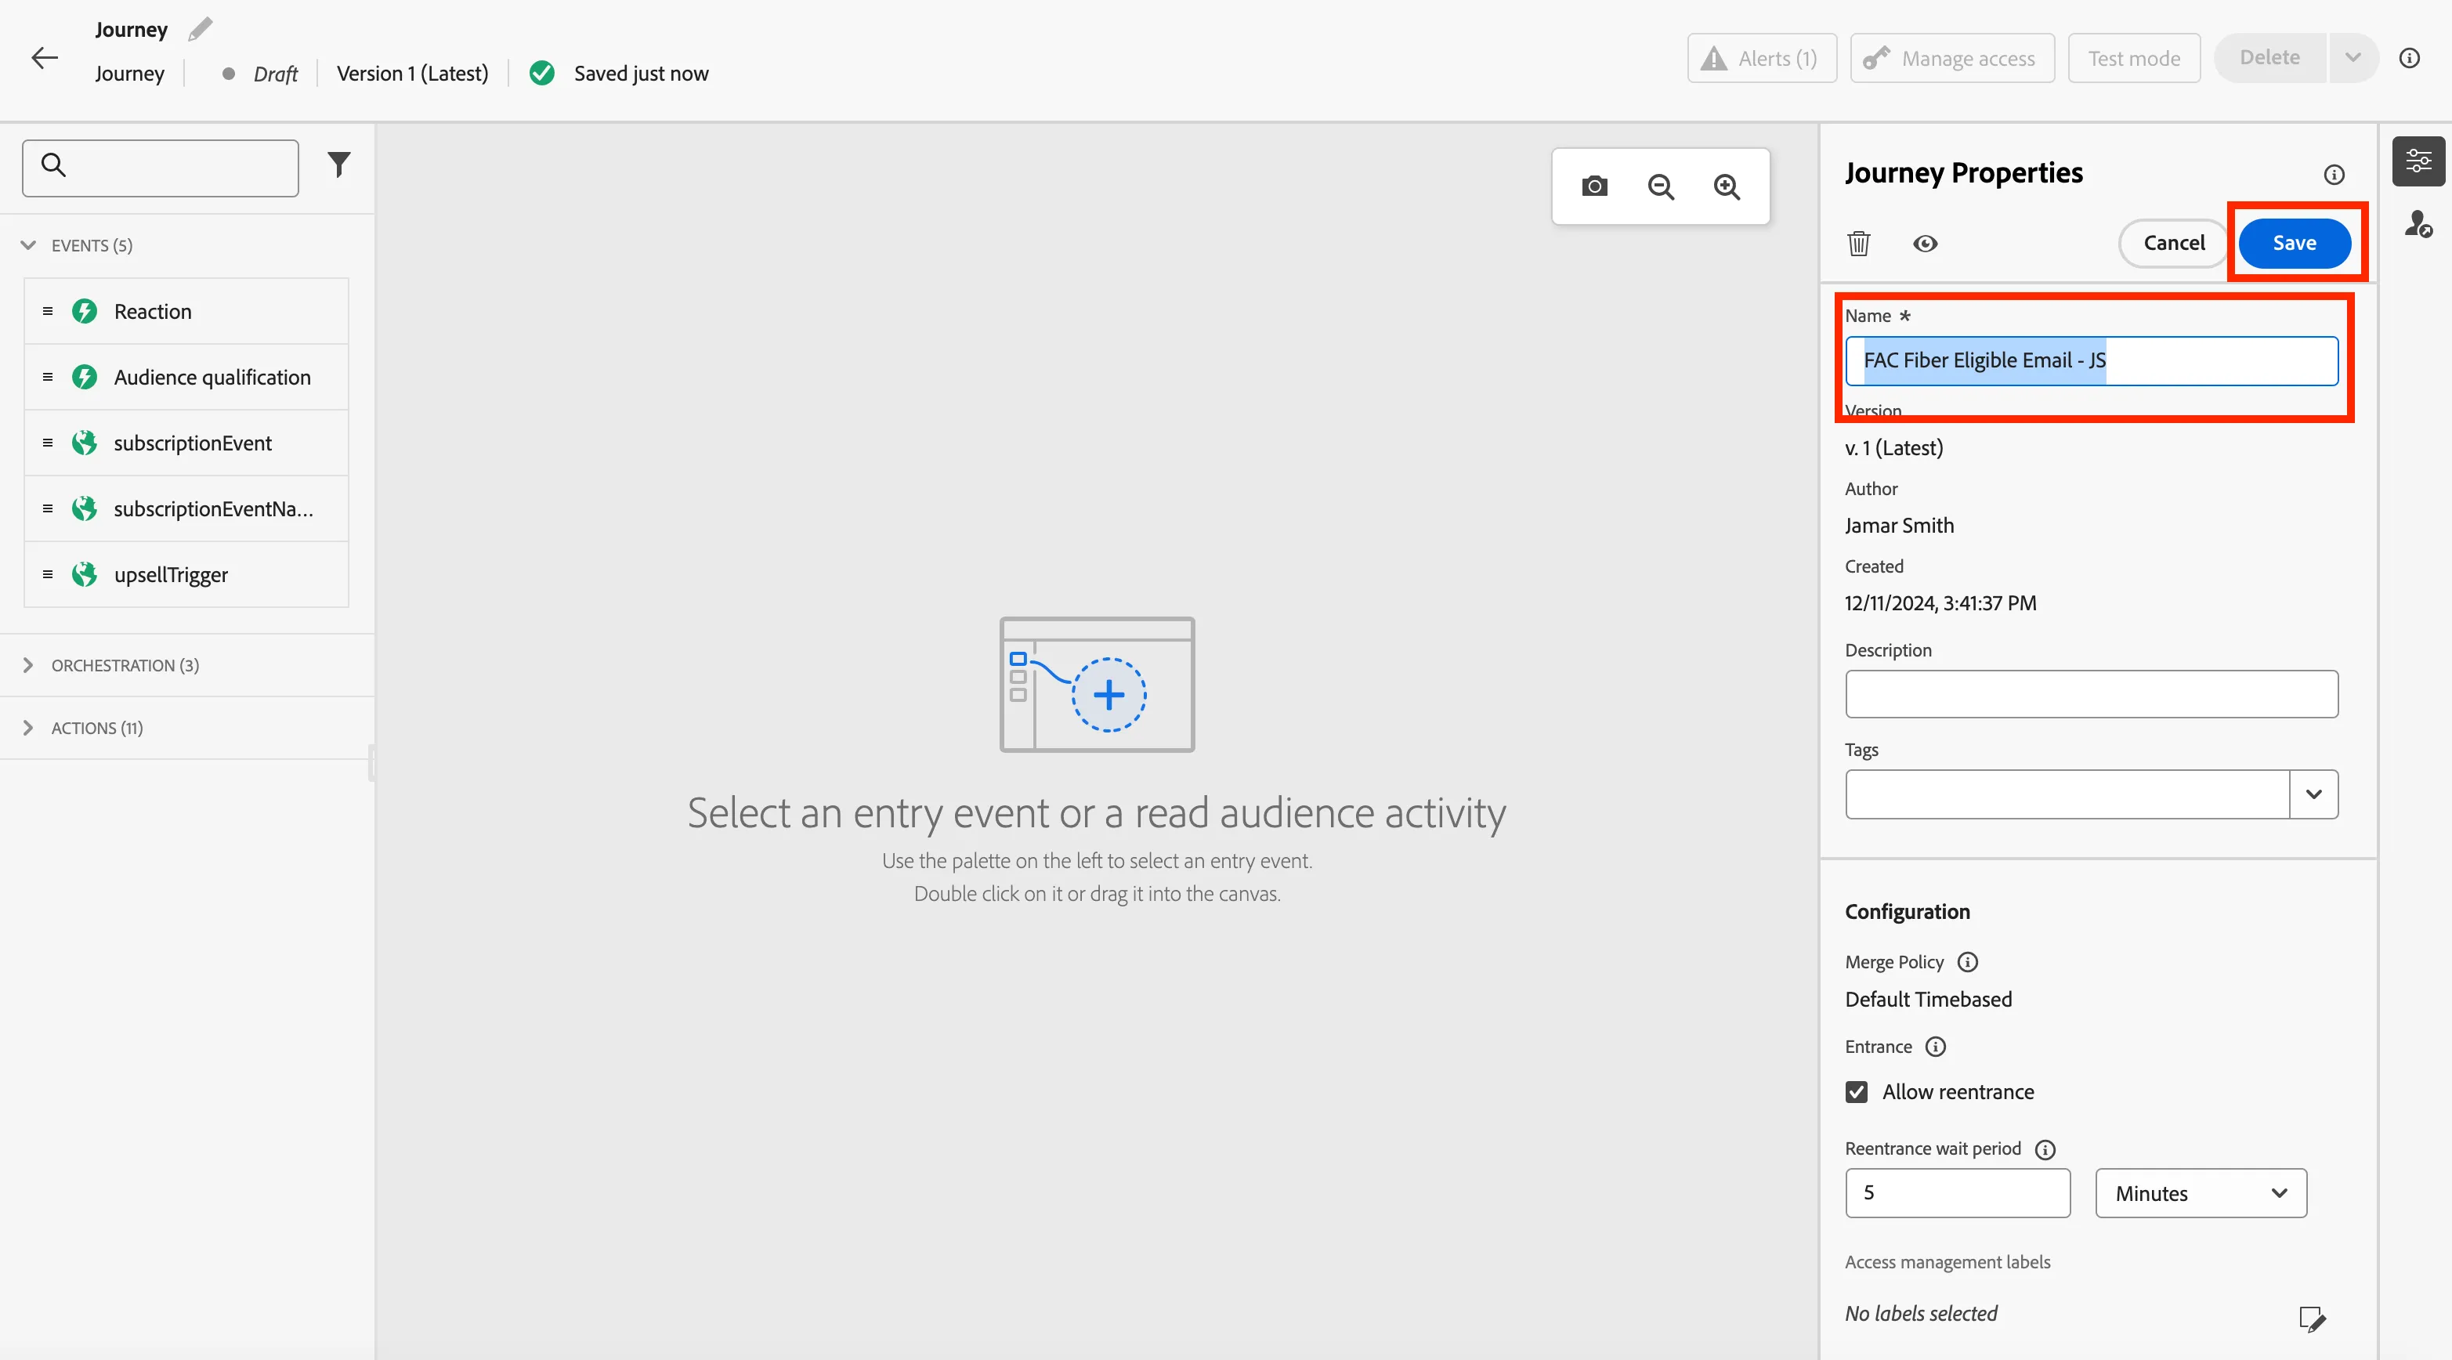The width and height of the screenshot is (2452, 1360).
Task: Go back using the left arrow
Action: click(45, 58)
